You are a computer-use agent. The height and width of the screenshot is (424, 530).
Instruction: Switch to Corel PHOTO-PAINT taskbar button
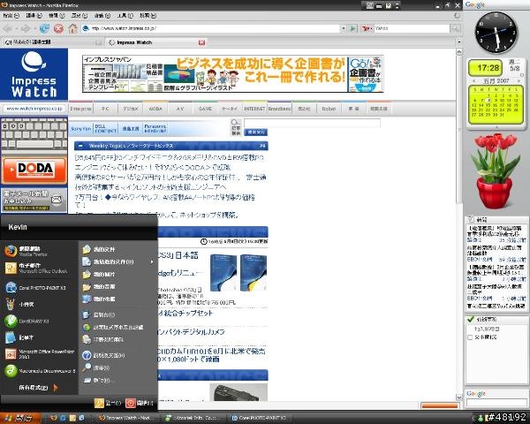pyautogui.click(x=261, y=418)
